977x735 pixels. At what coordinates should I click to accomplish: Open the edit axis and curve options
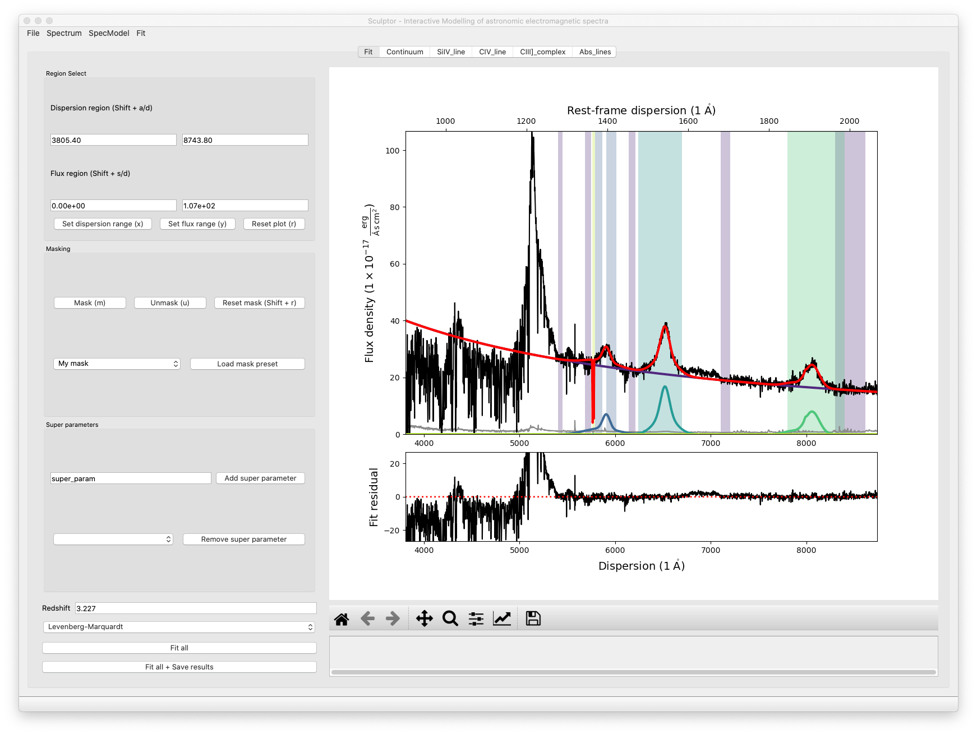click(502, 619)
